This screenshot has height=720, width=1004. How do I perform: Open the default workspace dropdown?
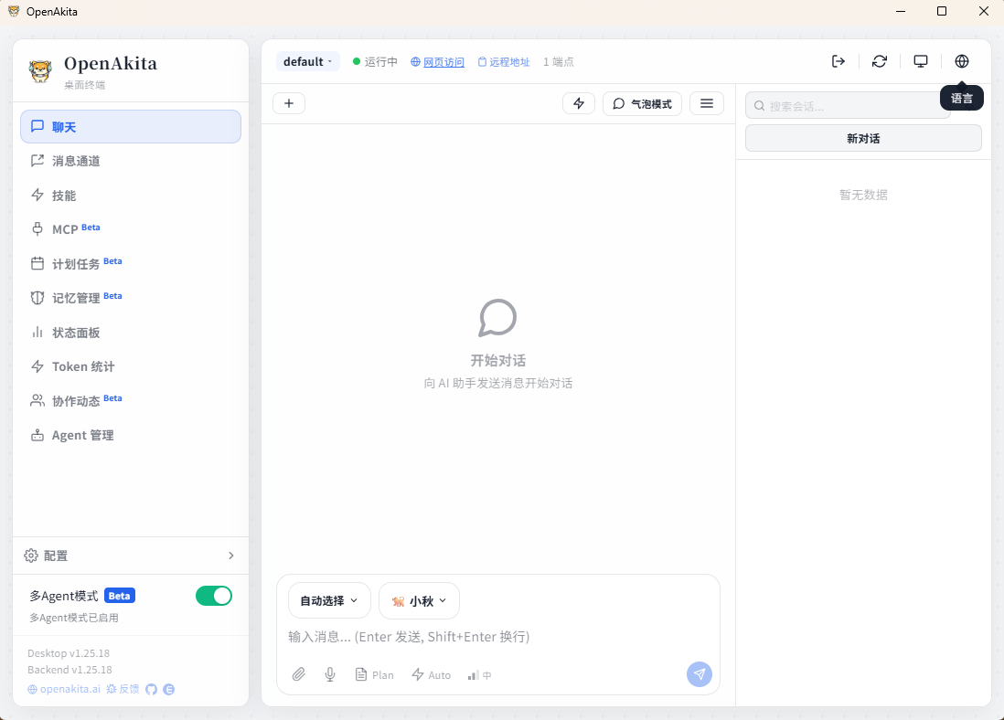tap(308, 61)
